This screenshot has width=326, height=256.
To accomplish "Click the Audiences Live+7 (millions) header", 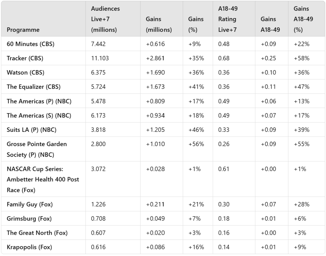I will coord(105,19).
